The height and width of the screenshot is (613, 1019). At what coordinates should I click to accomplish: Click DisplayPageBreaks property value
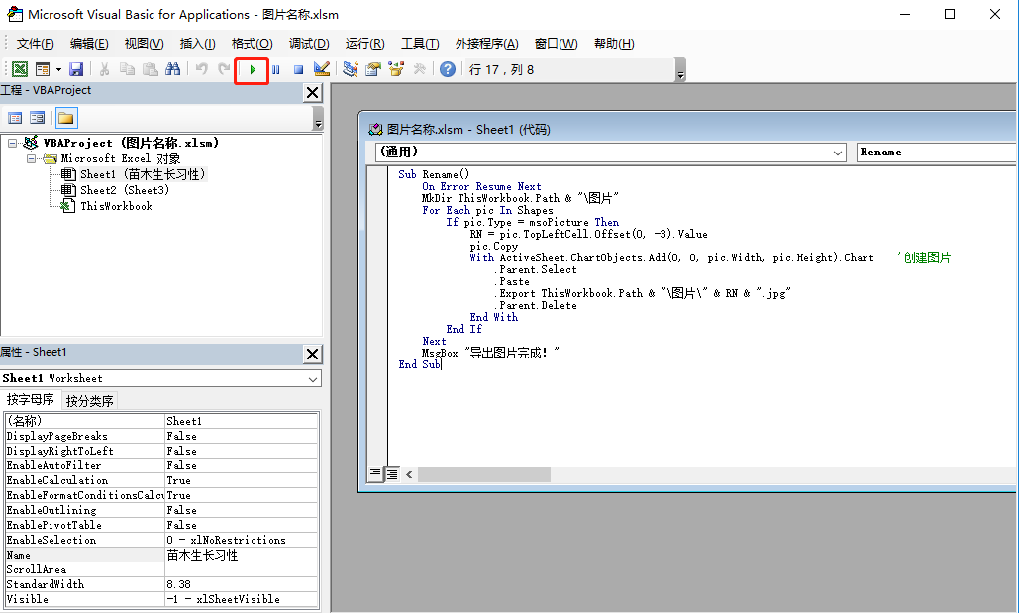(241, 436)
